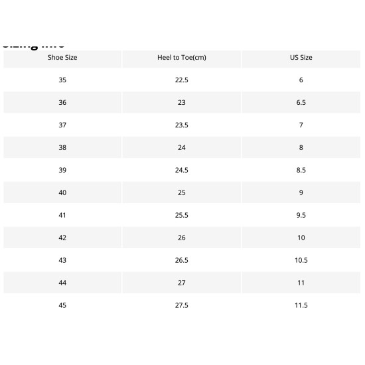Click the 23.5 heel to toe value
This screenshot has width=365, height=365.
tap(182, 125)
